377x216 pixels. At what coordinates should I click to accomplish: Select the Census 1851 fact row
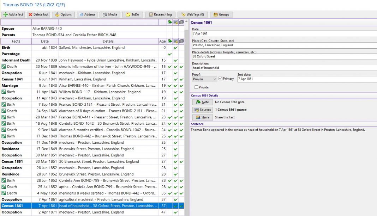(x=92, y=161)
